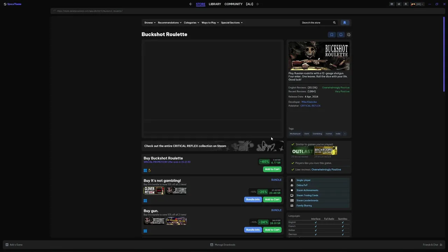Click the Clover Pit bundle thumbnail

(154, 191)
